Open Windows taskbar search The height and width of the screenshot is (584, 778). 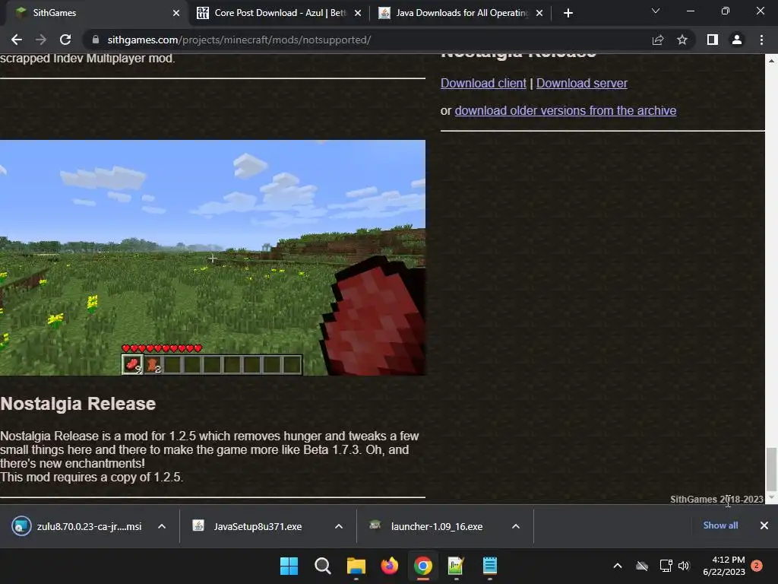coord(322,566)
